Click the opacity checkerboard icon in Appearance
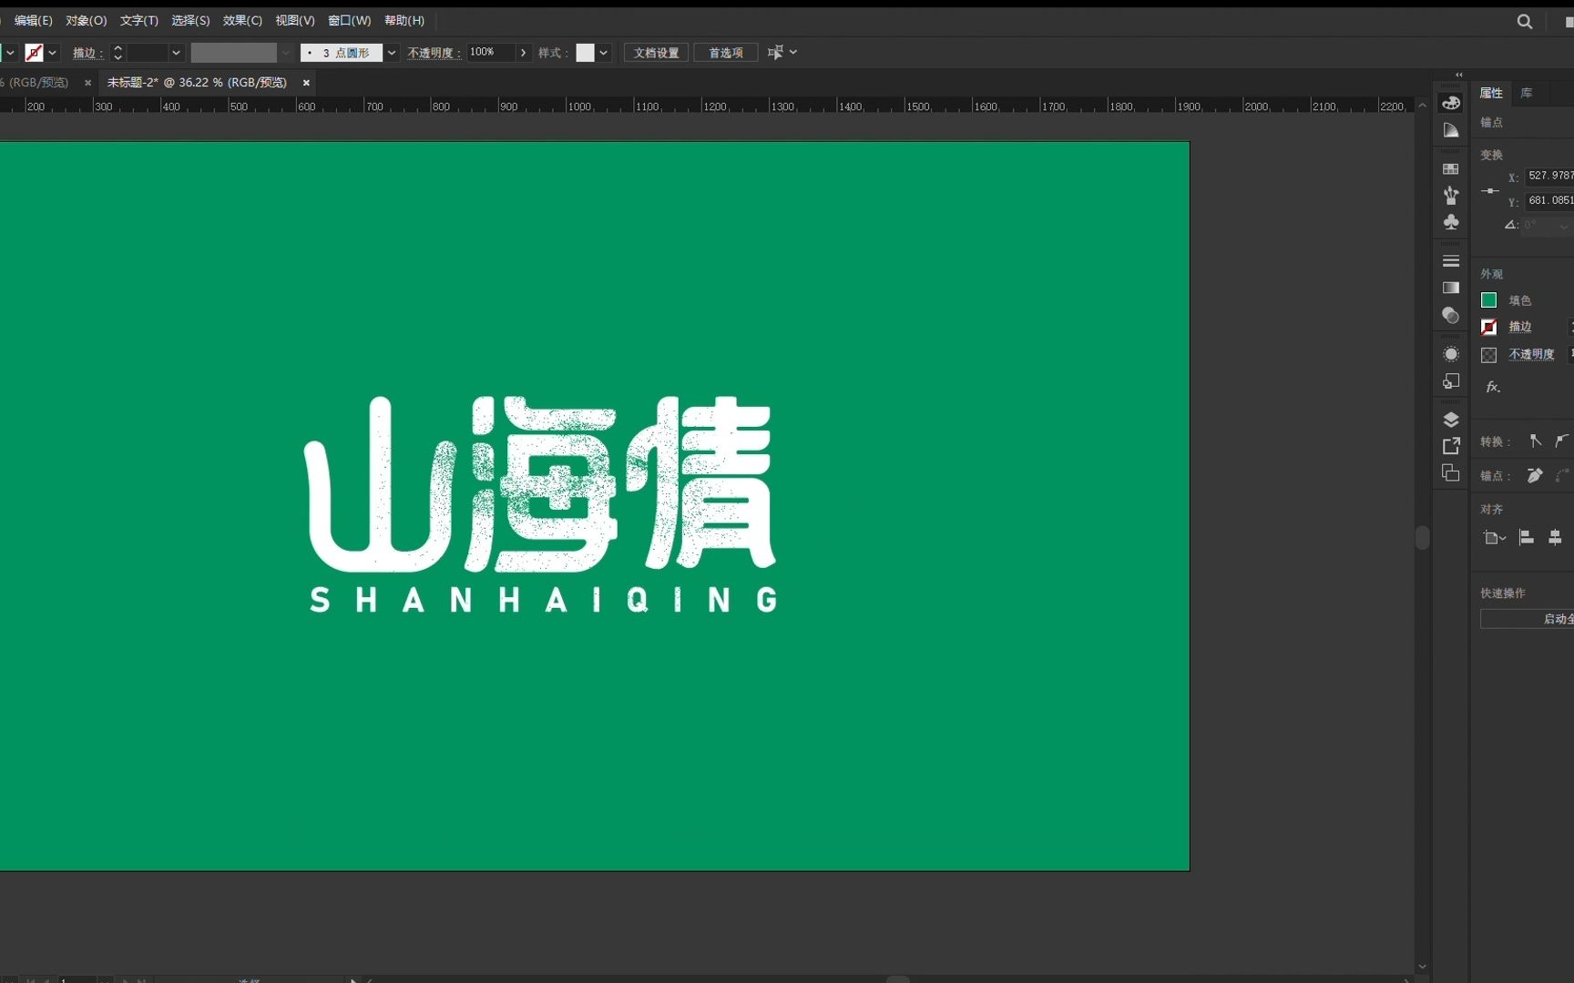The image size is (1574, 983). (x=1489, y=355)
